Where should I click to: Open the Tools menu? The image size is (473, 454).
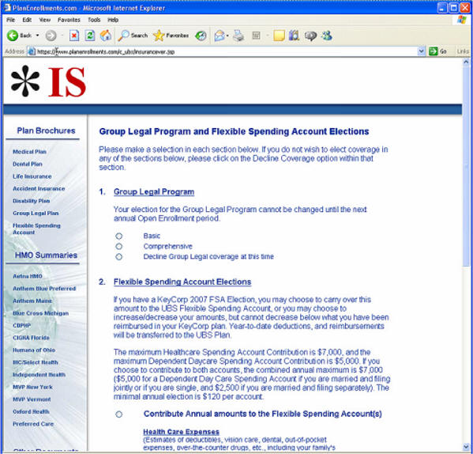click(x=94, y=20)
